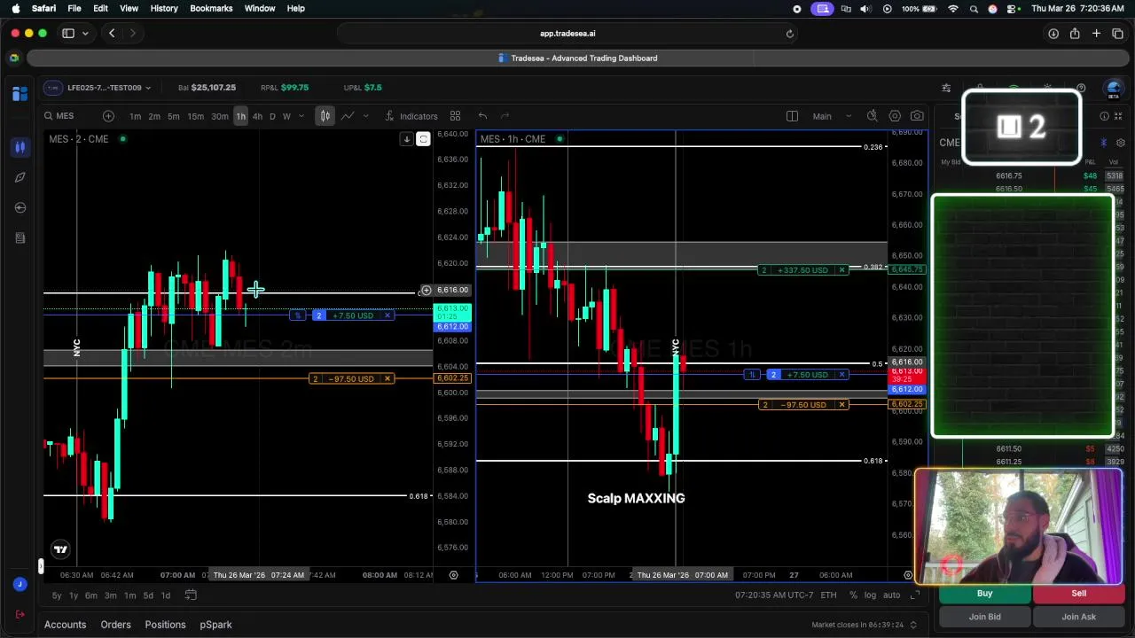Image resolution: width=1135 pixels, height=638 pixels.
Task: Select the 5m timeframe
Action: (174, 116)
